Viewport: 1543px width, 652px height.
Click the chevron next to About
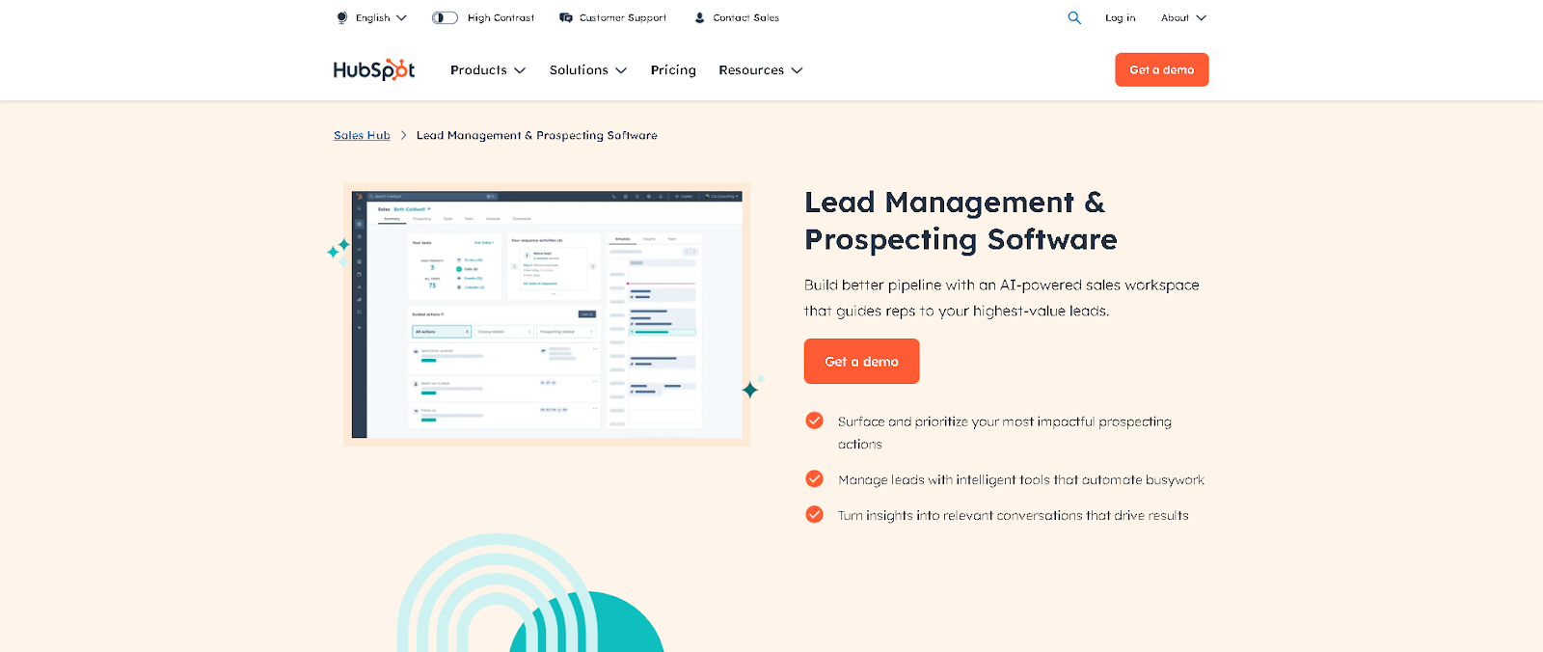(x=1201, y=17)
